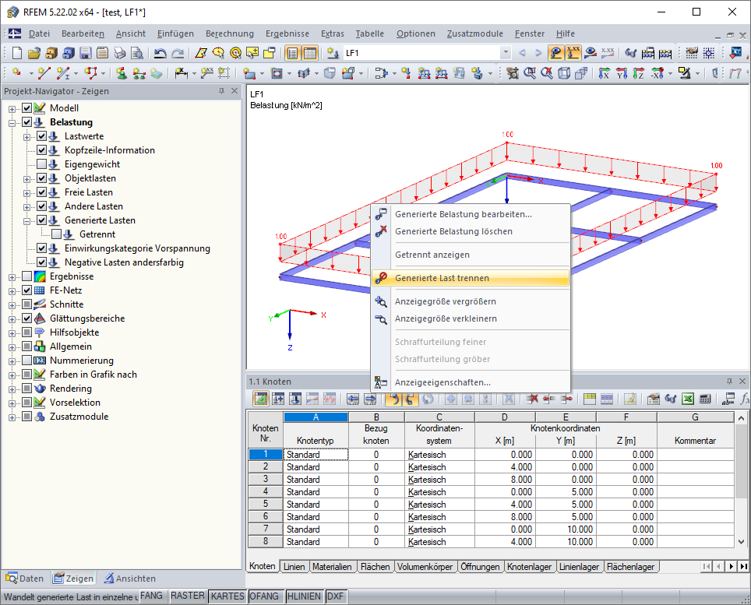
Task: Enable the Eigengewicht checkbox
Action: click(x=41, y=164)
